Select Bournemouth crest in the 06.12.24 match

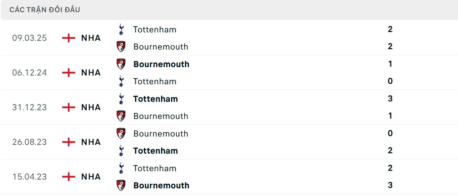(x=121, y=64)
